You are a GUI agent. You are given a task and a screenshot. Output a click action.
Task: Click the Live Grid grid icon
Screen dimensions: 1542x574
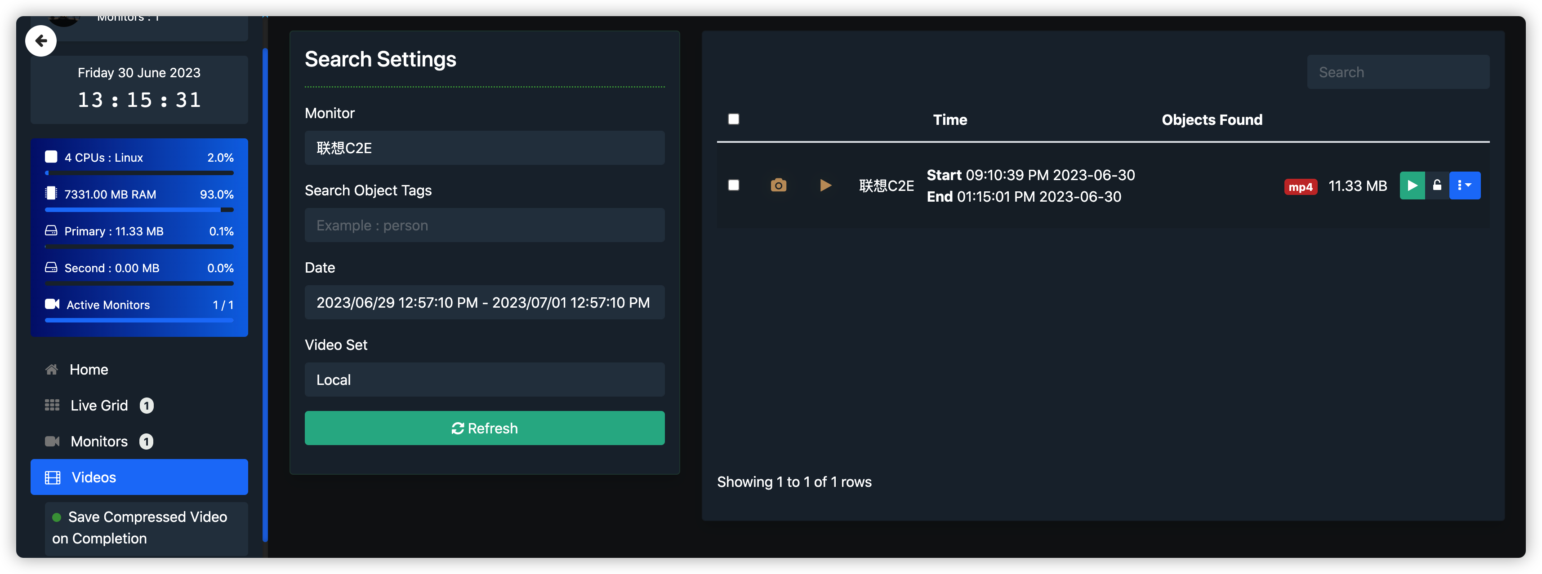click(x=52, y=406)
